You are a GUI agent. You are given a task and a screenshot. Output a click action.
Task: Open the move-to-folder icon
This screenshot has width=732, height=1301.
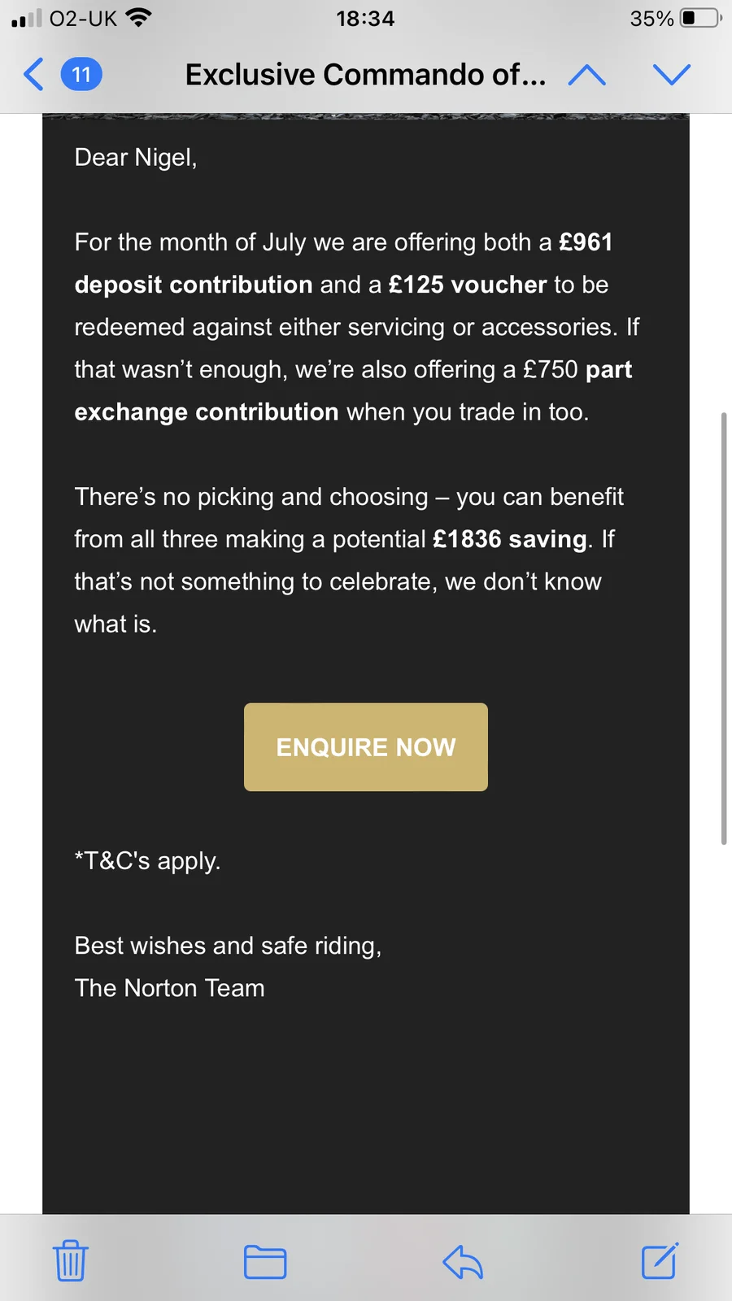265,1262
